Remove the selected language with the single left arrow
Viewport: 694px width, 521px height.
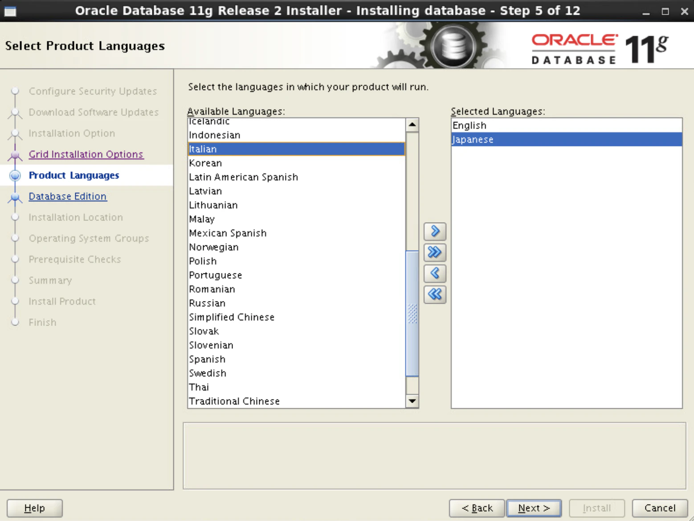435,273
